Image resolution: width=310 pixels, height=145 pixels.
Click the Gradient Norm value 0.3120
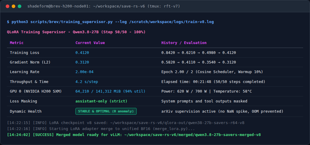82,62
